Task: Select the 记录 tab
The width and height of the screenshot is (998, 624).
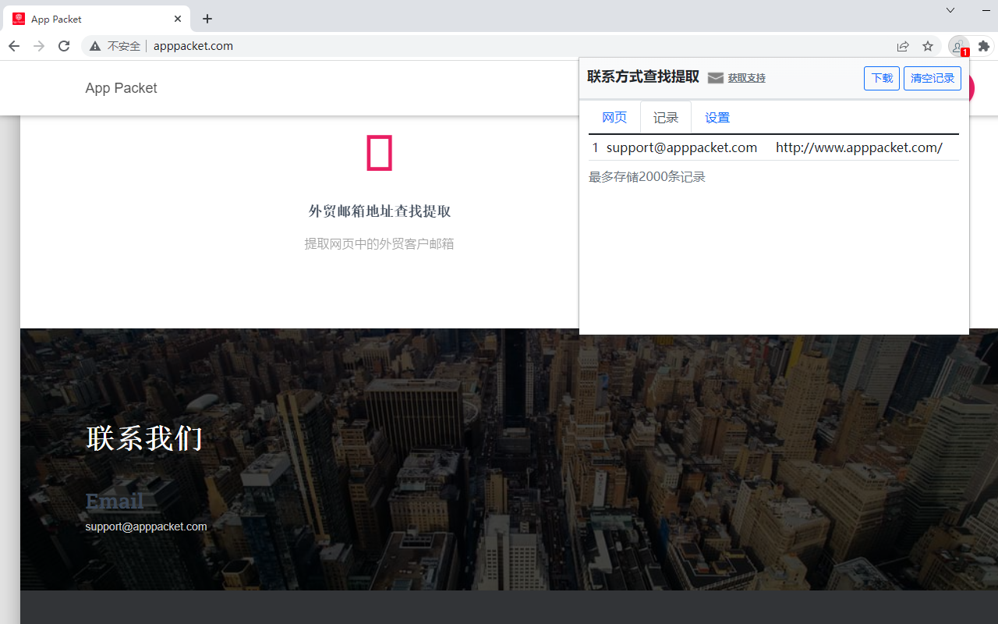Action: point(665,117)
